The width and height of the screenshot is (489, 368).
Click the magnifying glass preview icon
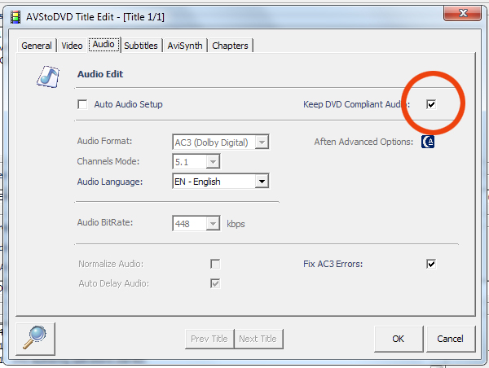point(35,339)
